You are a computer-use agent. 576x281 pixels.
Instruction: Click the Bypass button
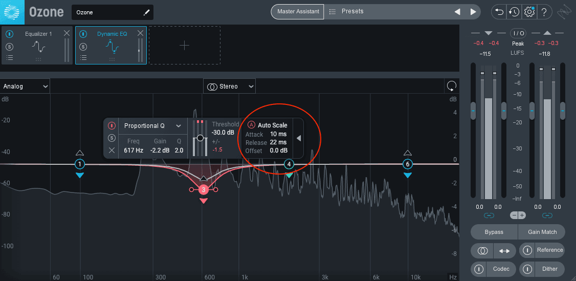pos(494,232)
